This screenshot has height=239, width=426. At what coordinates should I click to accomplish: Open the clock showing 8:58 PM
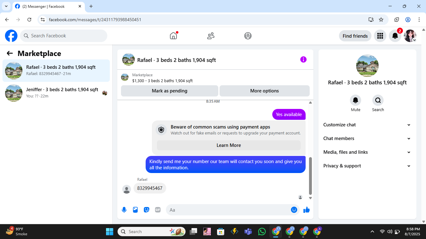[x=413, y=231]
